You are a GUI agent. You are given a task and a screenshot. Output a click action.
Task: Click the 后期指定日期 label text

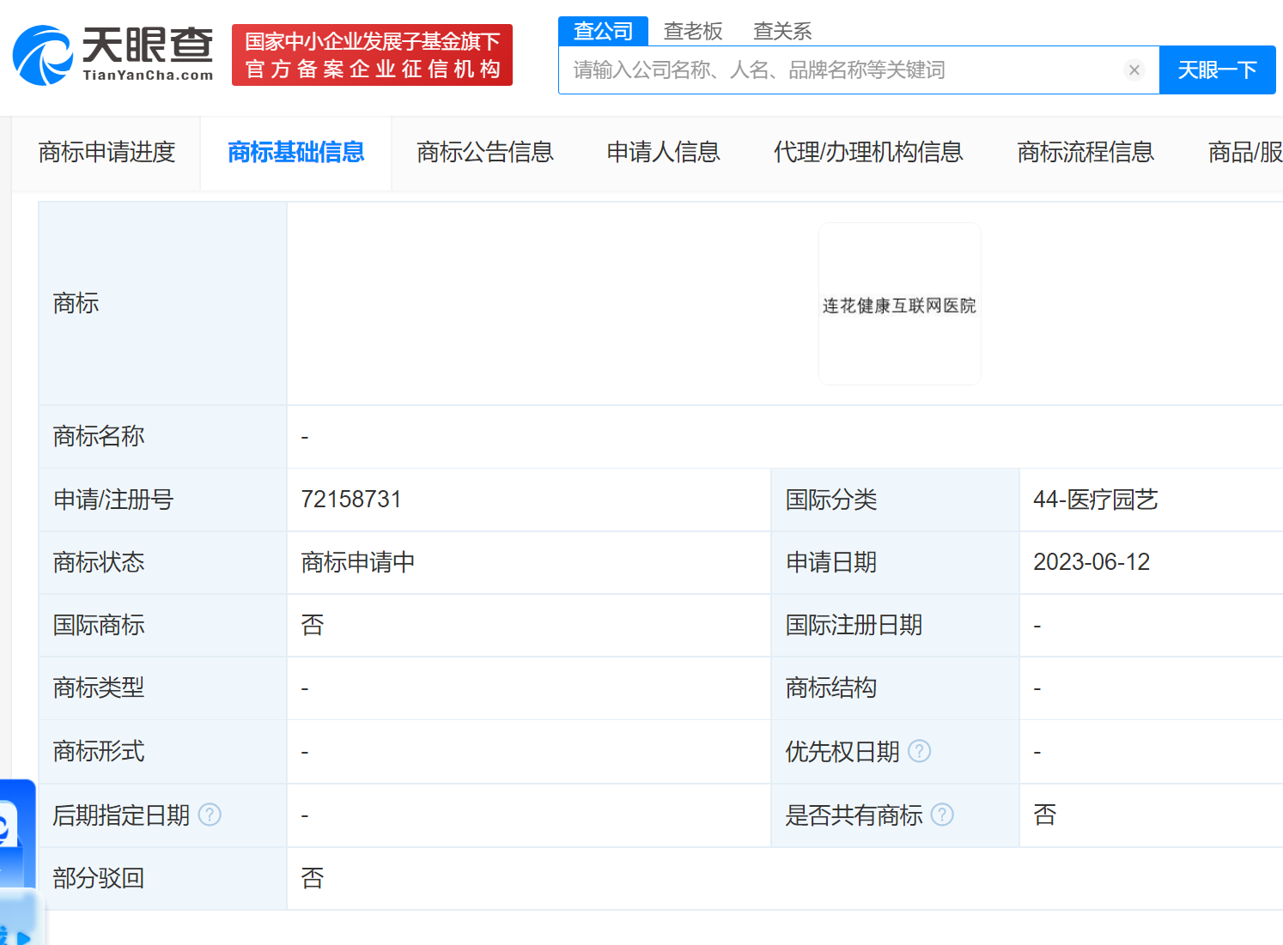click(121, 815)
